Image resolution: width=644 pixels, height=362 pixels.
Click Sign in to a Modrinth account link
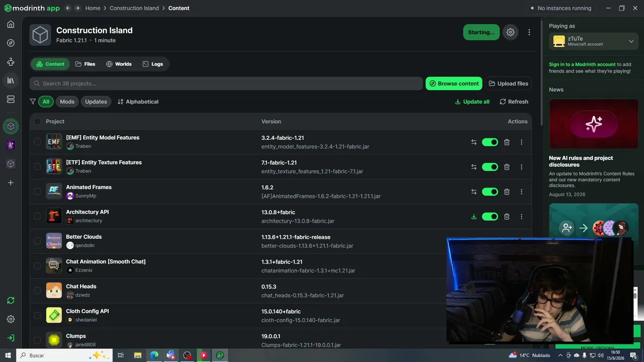tap(582, 64)
